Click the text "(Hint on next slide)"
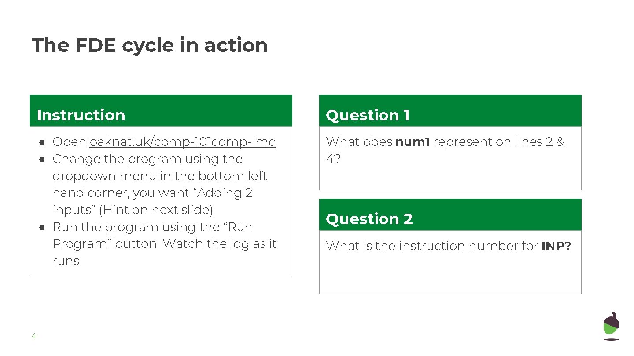Image resolution: width=634 pixels, height=356 pixels. pos(156,210)
